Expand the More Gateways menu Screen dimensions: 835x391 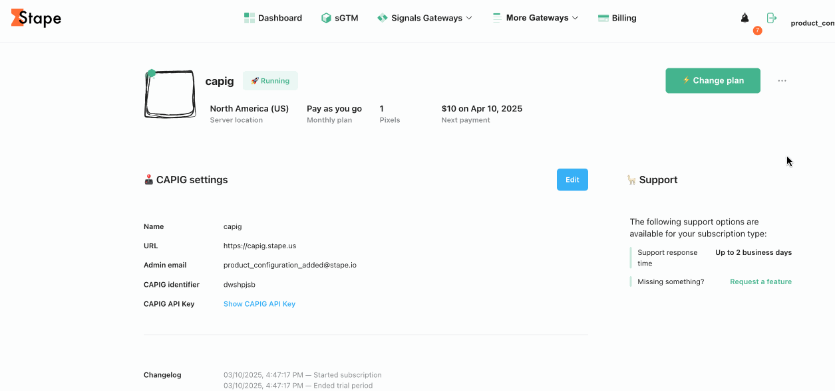(x=535, y=18)
